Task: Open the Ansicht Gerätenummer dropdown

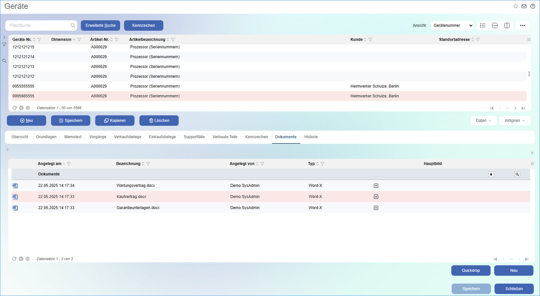Action: click(452, 25)
